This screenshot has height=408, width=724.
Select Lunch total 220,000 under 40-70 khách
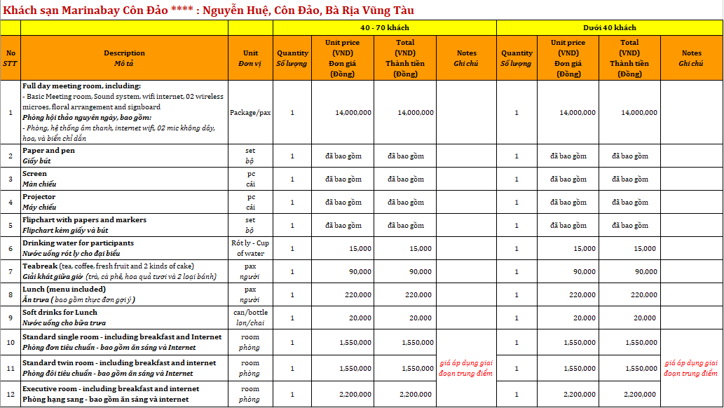[x=405, y=294]
